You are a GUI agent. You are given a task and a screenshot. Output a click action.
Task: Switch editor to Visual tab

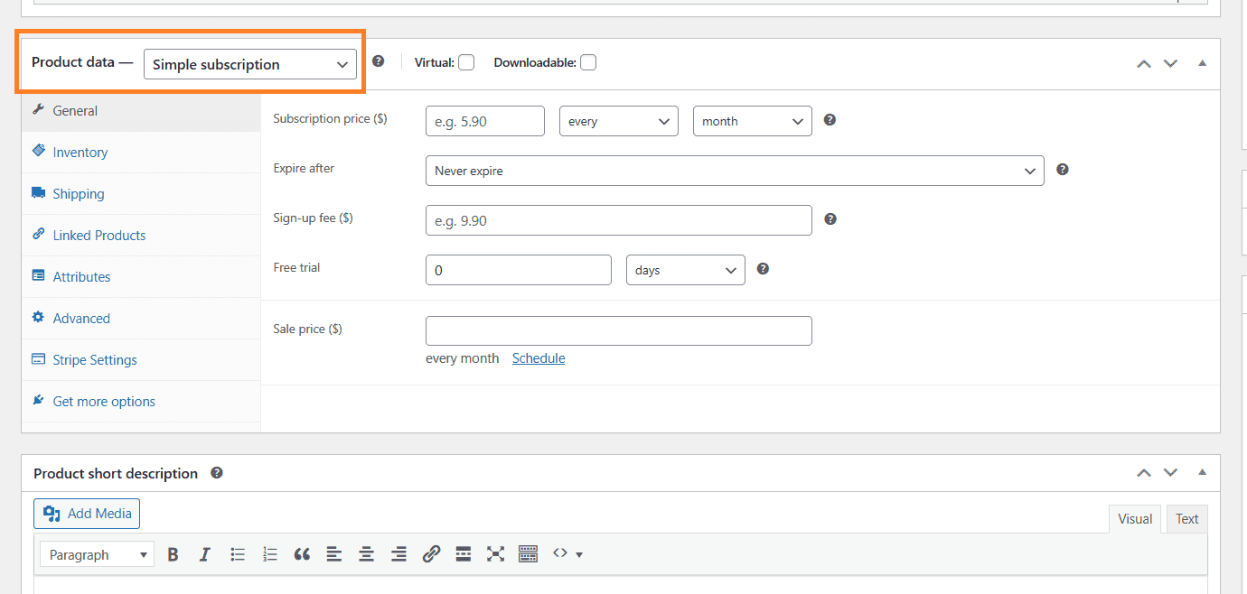click(1135, 519)
